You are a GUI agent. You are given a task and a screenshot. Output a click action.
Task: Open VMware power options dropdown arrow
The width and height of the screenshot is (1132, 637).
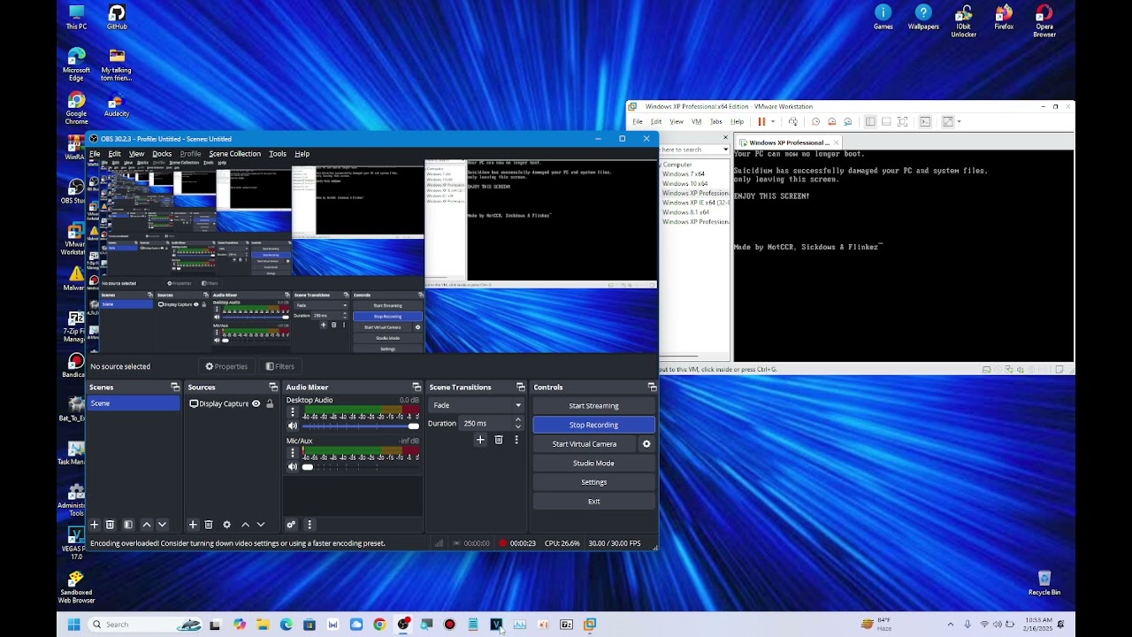tap(773, 121)
